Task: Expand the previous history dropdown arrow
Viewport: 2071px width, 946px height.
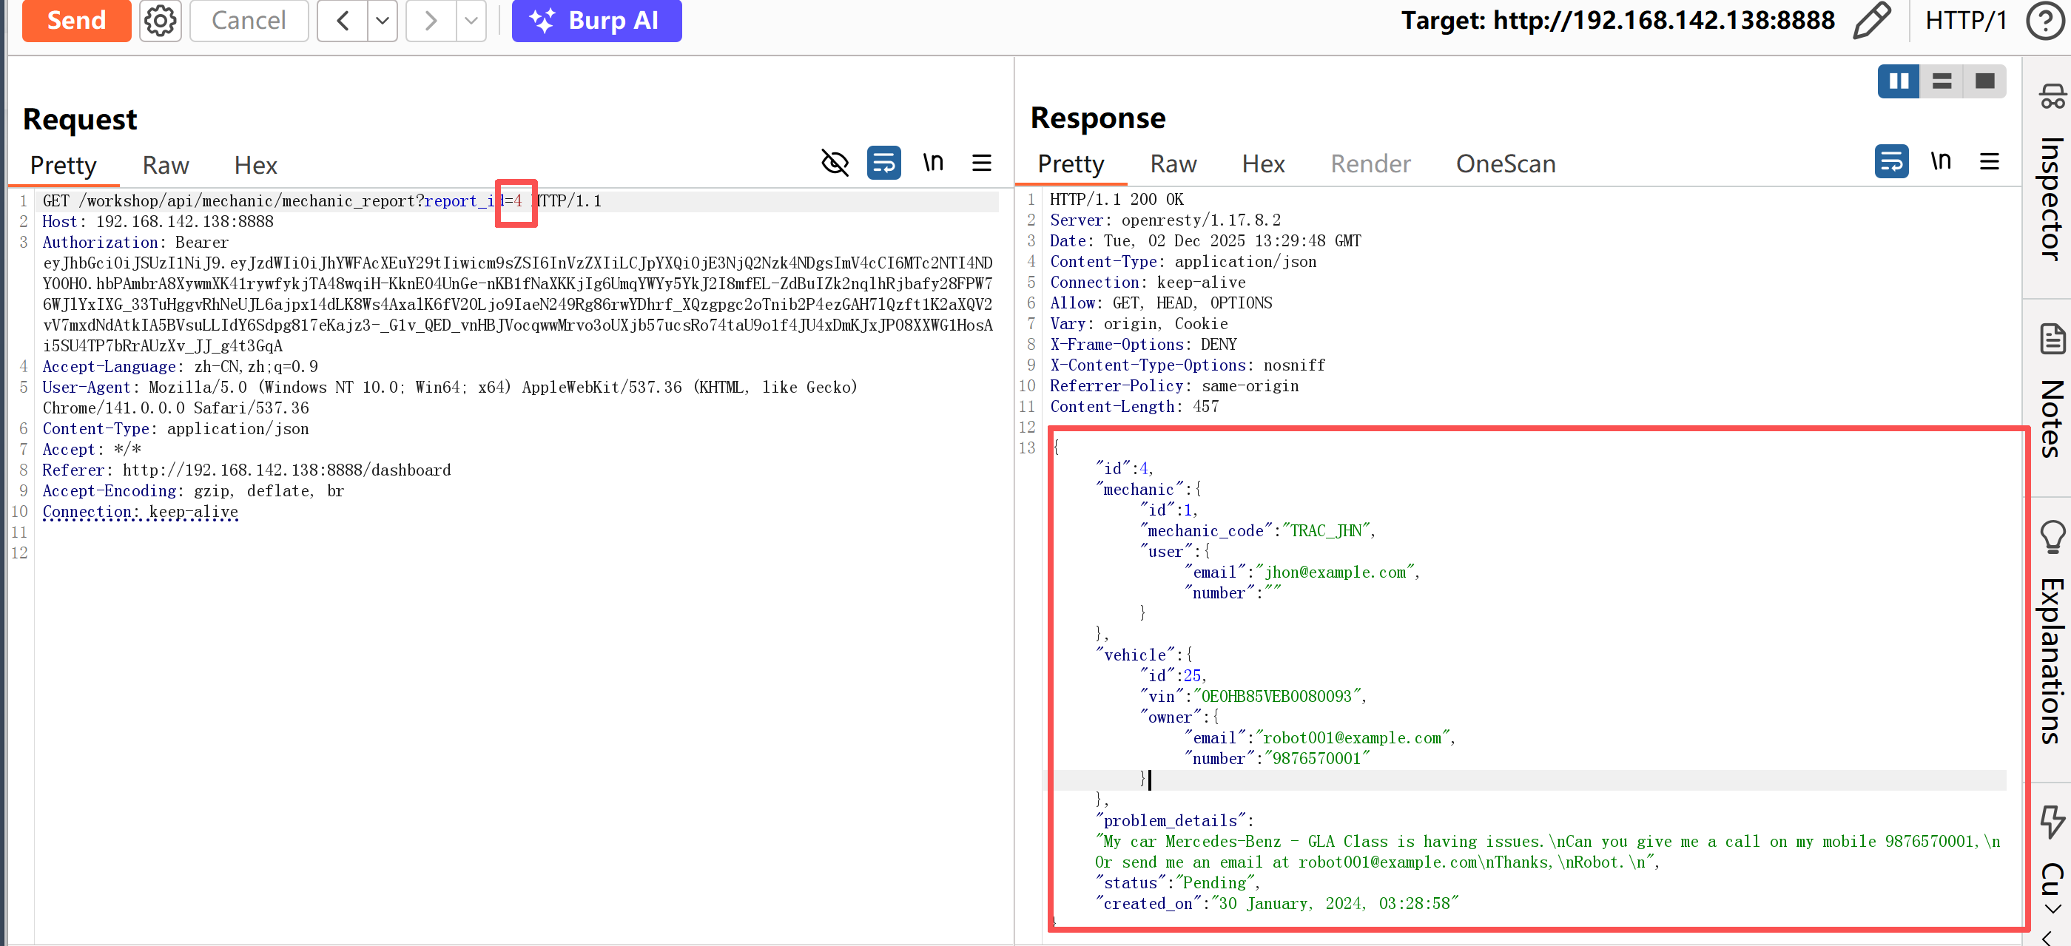Action: point(383,21)
